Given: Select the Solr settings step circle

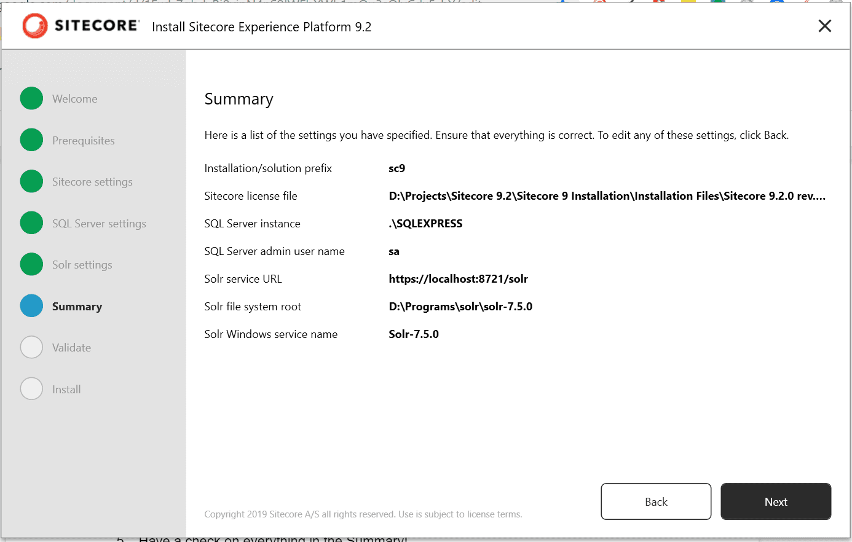Looking at the screenshot, I should (x=31, y=264).
